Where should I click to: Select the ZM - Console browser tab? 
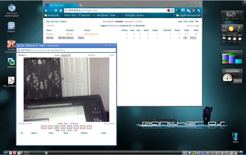pos(61,5)
